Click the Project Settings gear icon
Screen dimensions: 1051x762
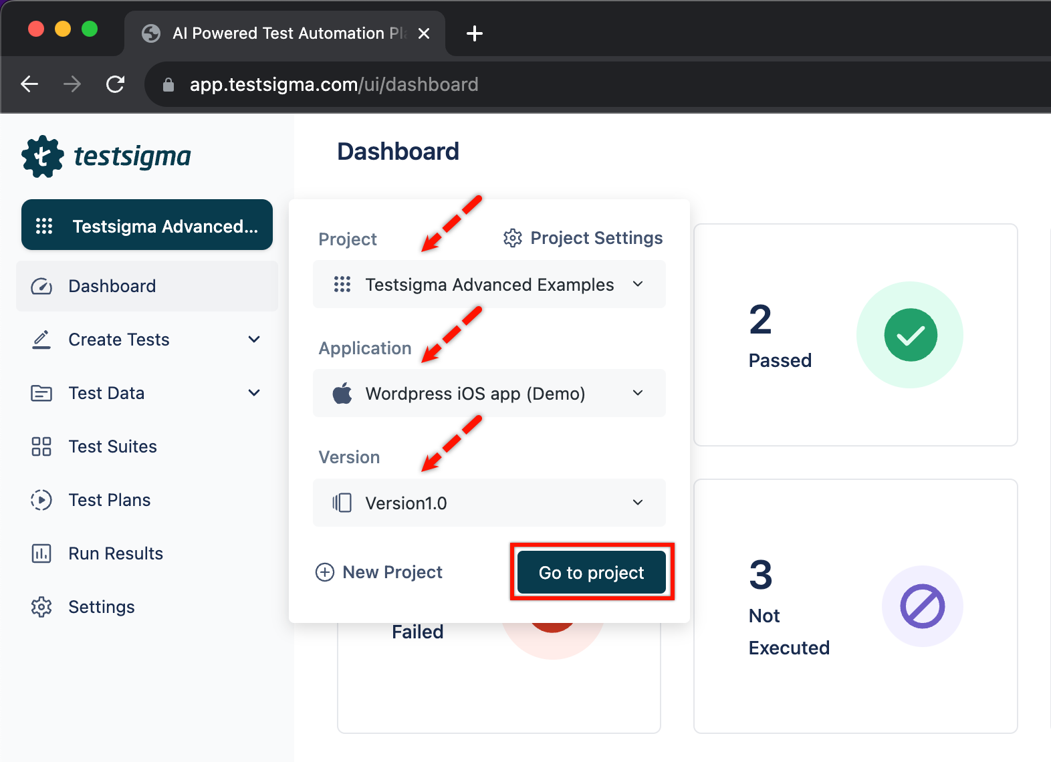pyautogui.click(x=513, y=238)
